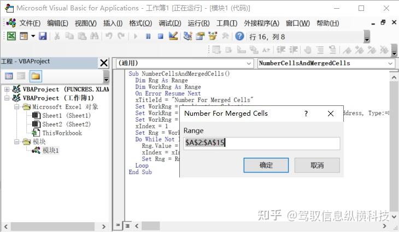
Task: Close the Number For Merged Cells dialog
Action: [x=330, y=114]
